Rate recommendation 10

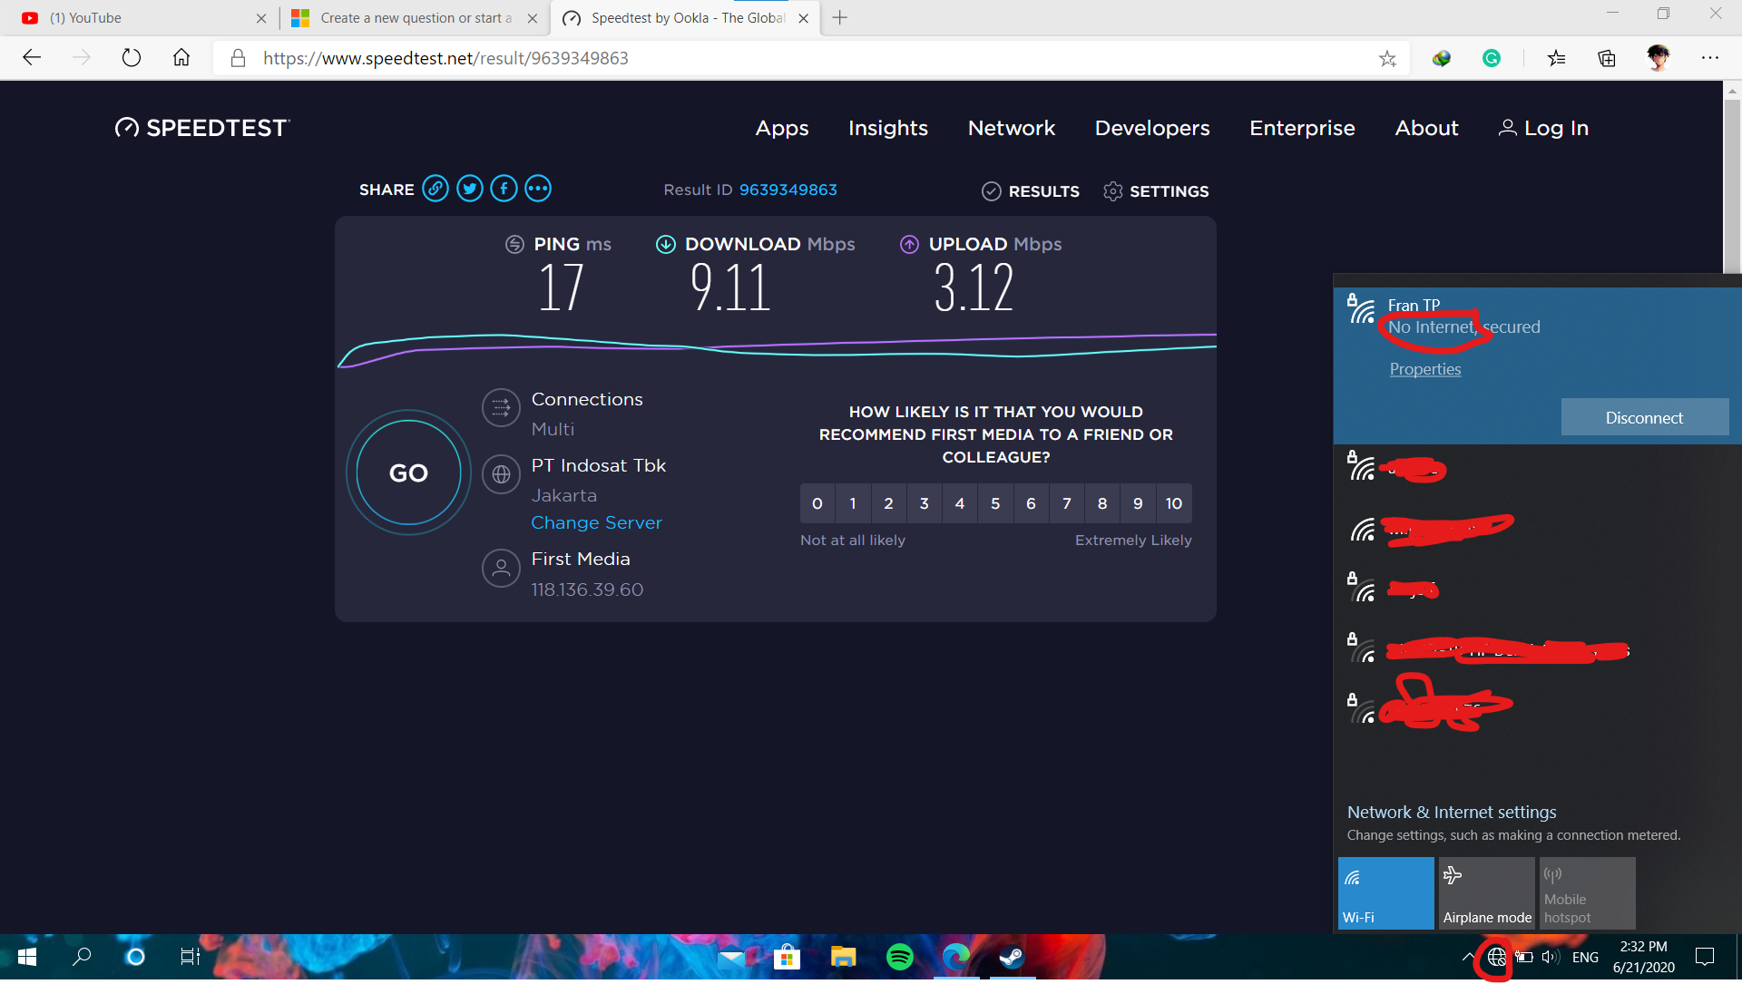[x=1174, y=503]
